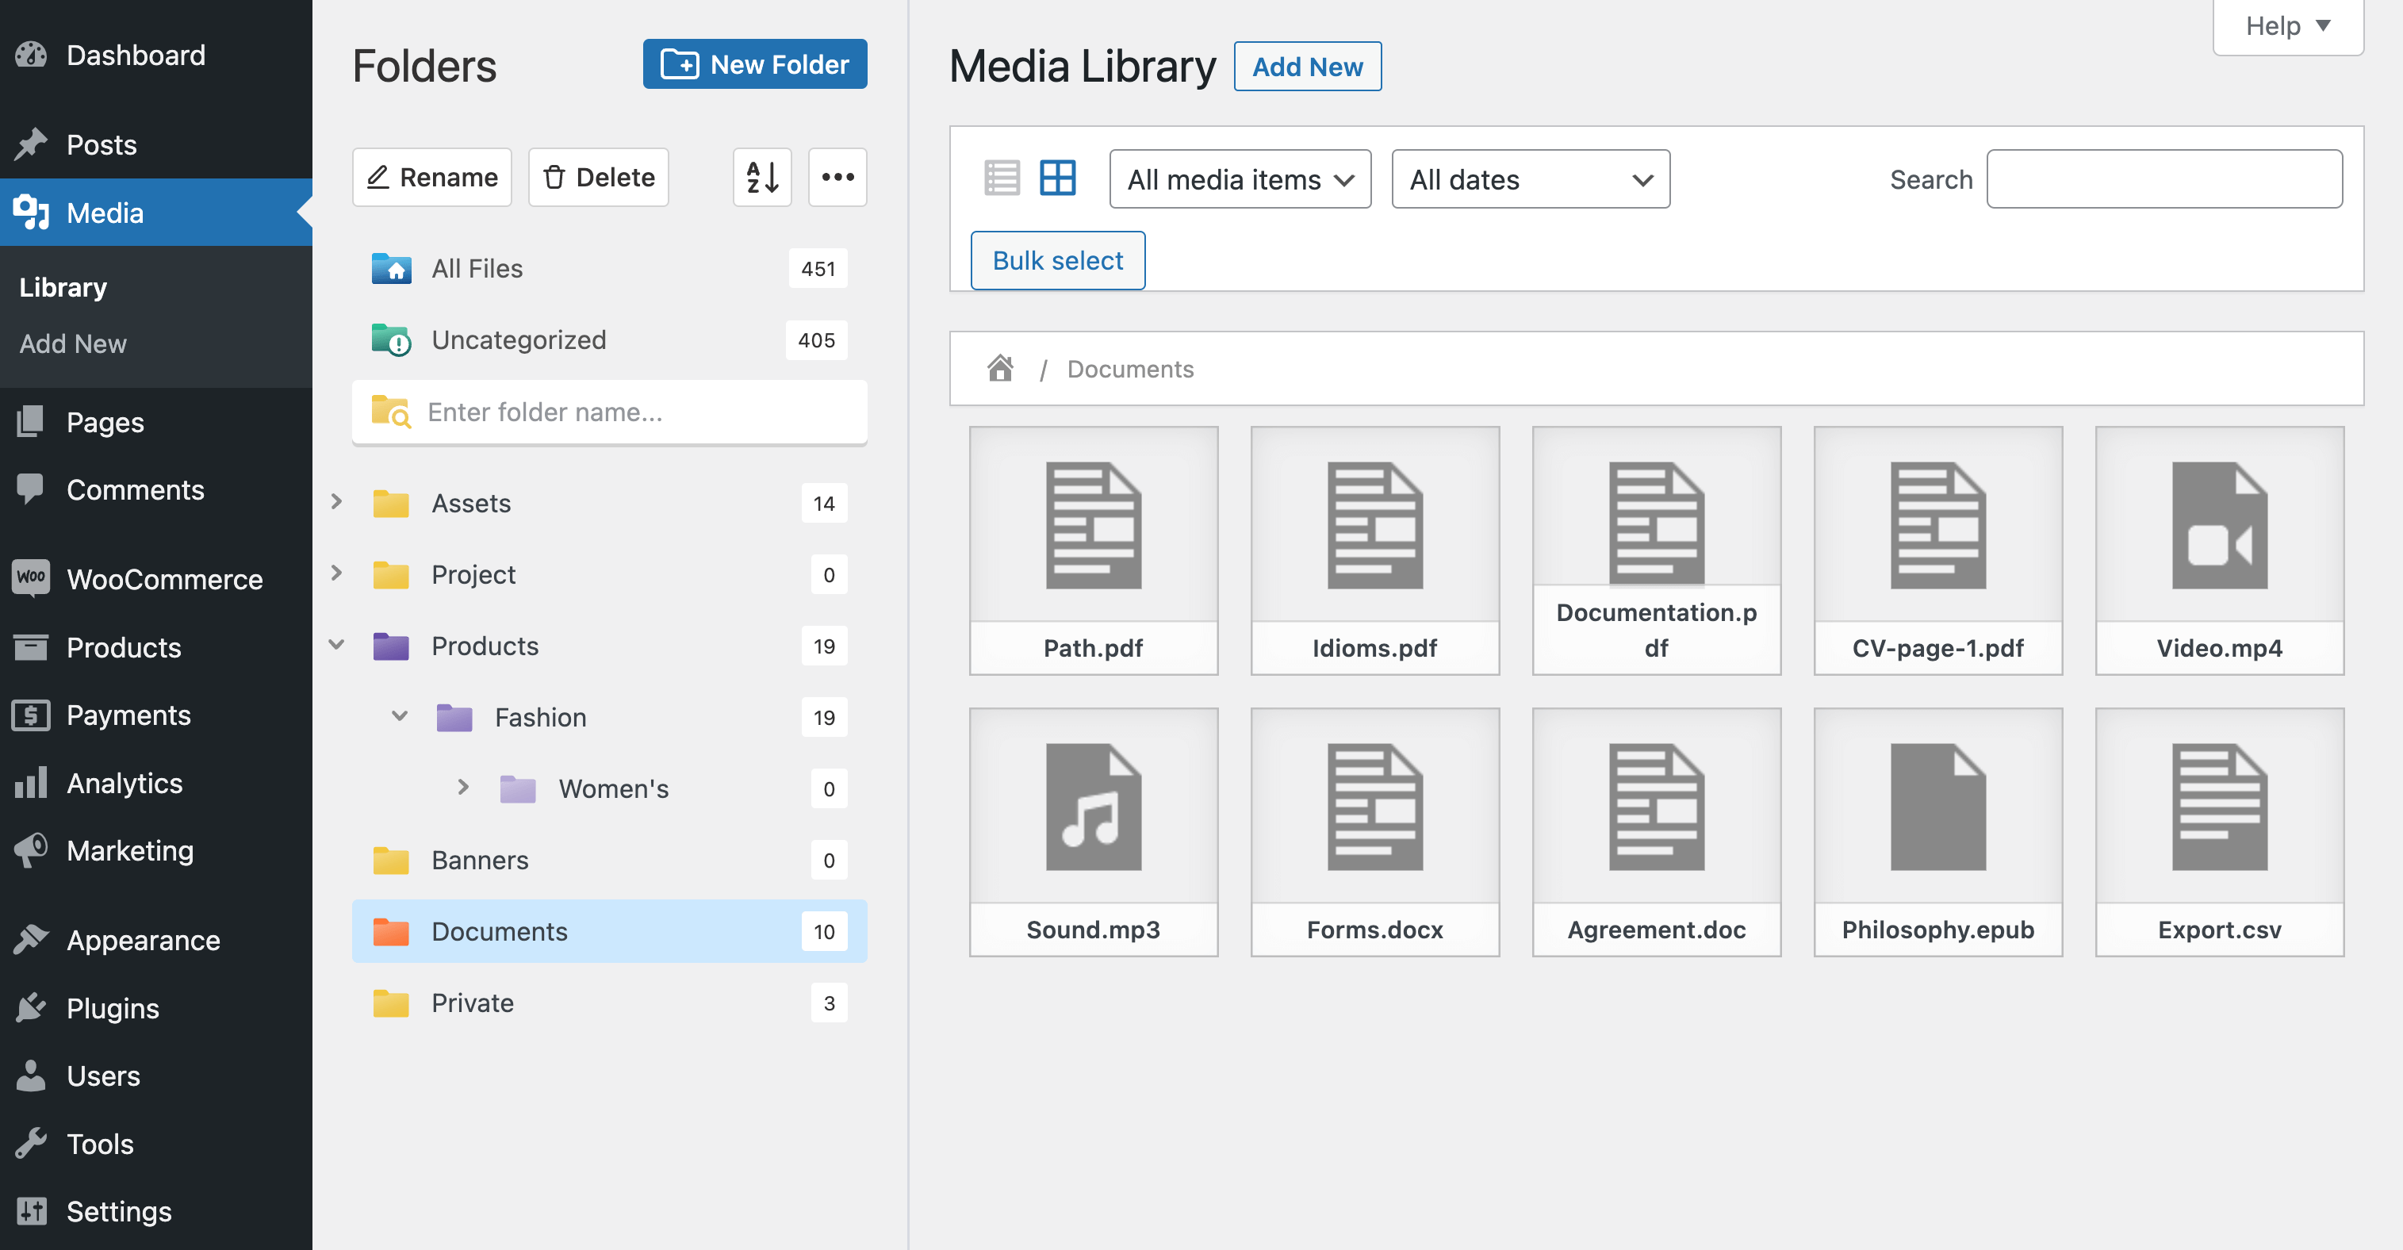Screen dimensions: 2403x1250
Task: Open the Idioms.pdf thumbnail
Action: coord(1375,550)
